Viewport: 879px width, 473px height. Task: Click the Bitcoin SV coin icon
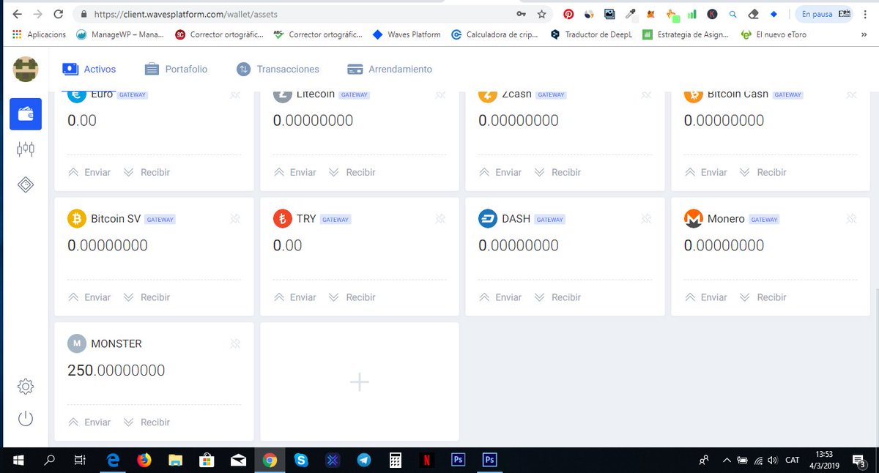pyautogui.click(x=77, y=219)
